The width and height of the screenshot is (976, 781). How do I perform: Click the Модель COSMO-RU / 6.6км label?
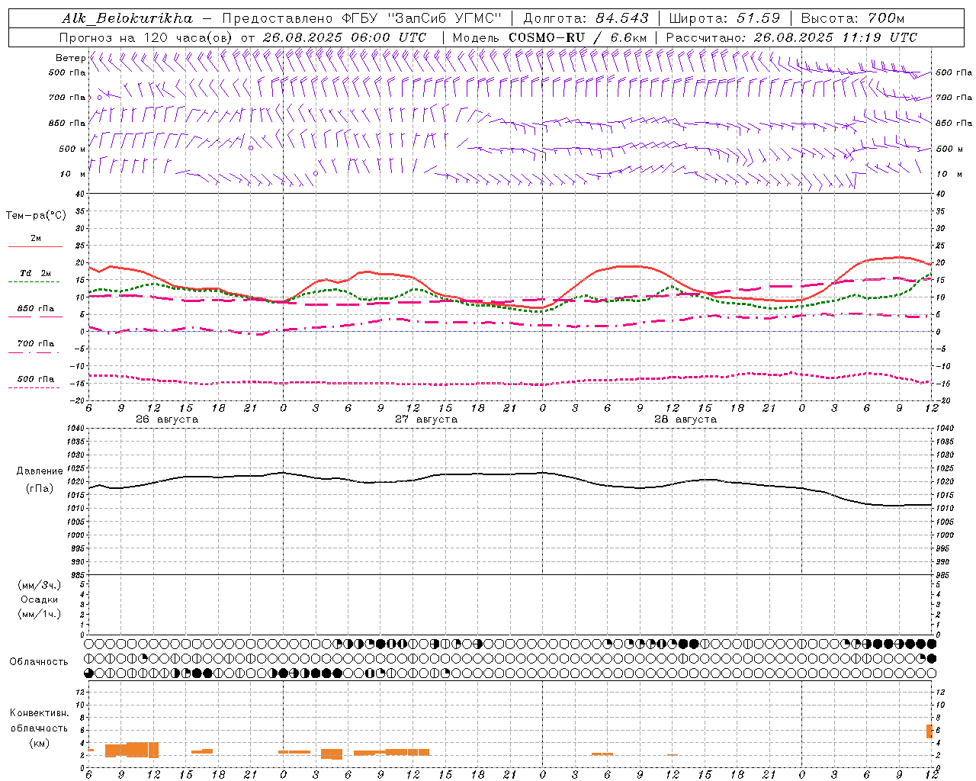(x=550, y=37)
